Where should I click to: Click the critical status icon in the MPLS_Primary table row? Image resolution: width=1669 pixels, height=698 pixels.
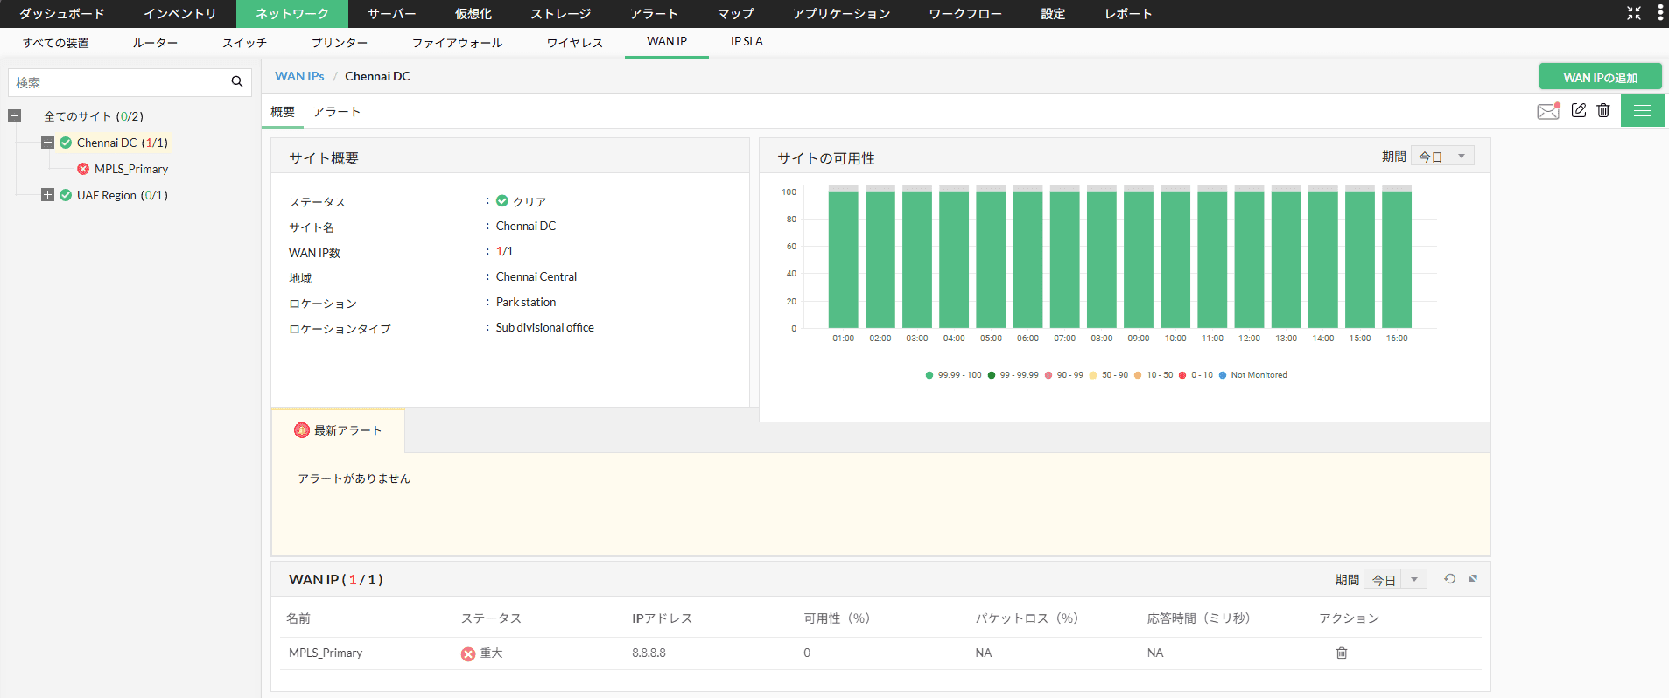pyautogui.click(x=468, y=653)
